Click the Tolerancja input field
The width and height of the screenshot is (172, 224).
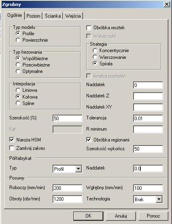[148, 118]
